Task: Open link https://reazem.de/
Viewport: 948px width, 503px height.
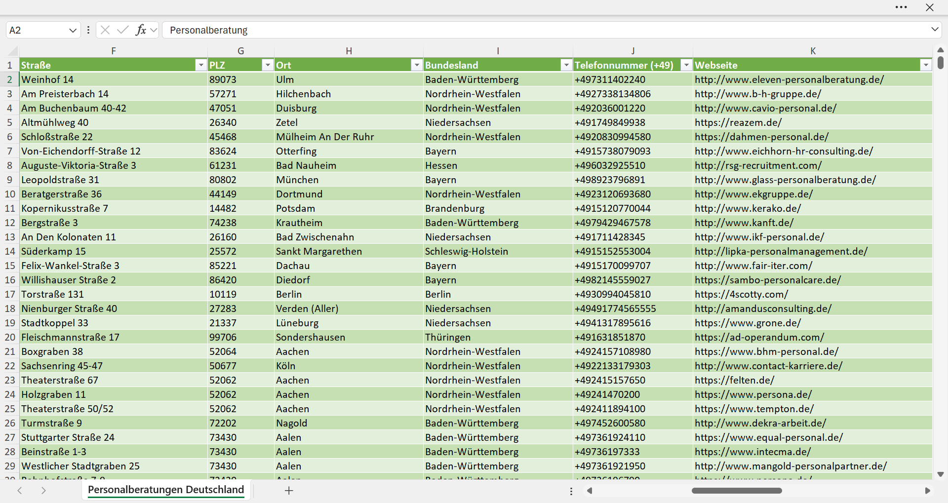Action: click(x=738, y=122)
